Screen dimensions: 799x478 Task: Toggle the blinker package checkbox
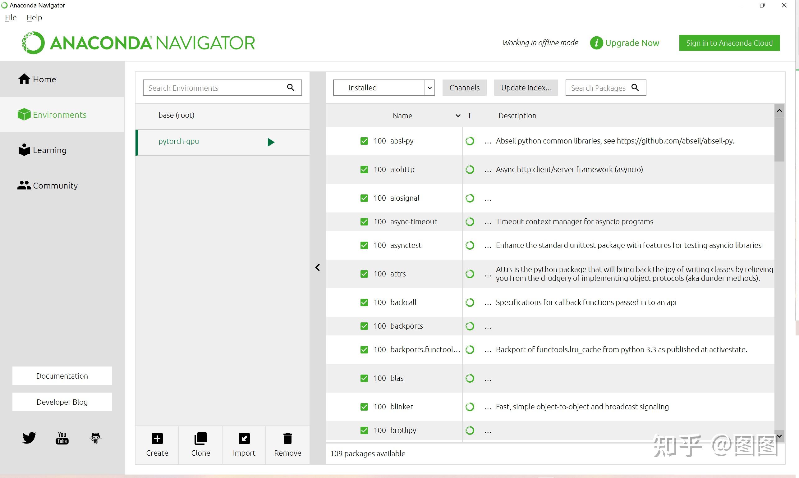(364, 407)
